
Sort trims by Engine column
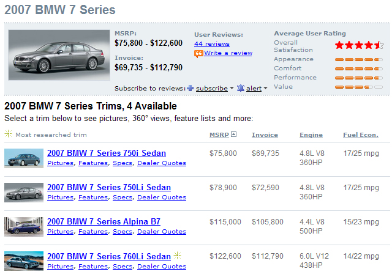[x=311, y=135]
